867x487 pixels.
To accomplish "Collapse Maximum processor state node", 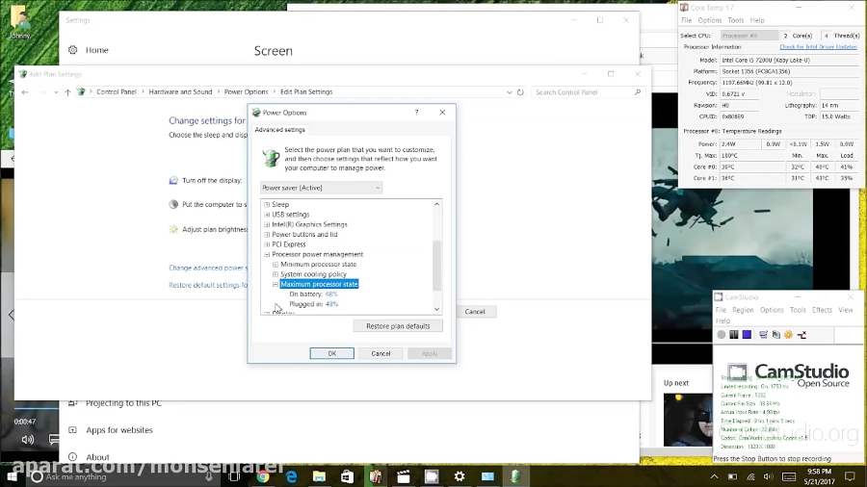I will click(276, 284).
